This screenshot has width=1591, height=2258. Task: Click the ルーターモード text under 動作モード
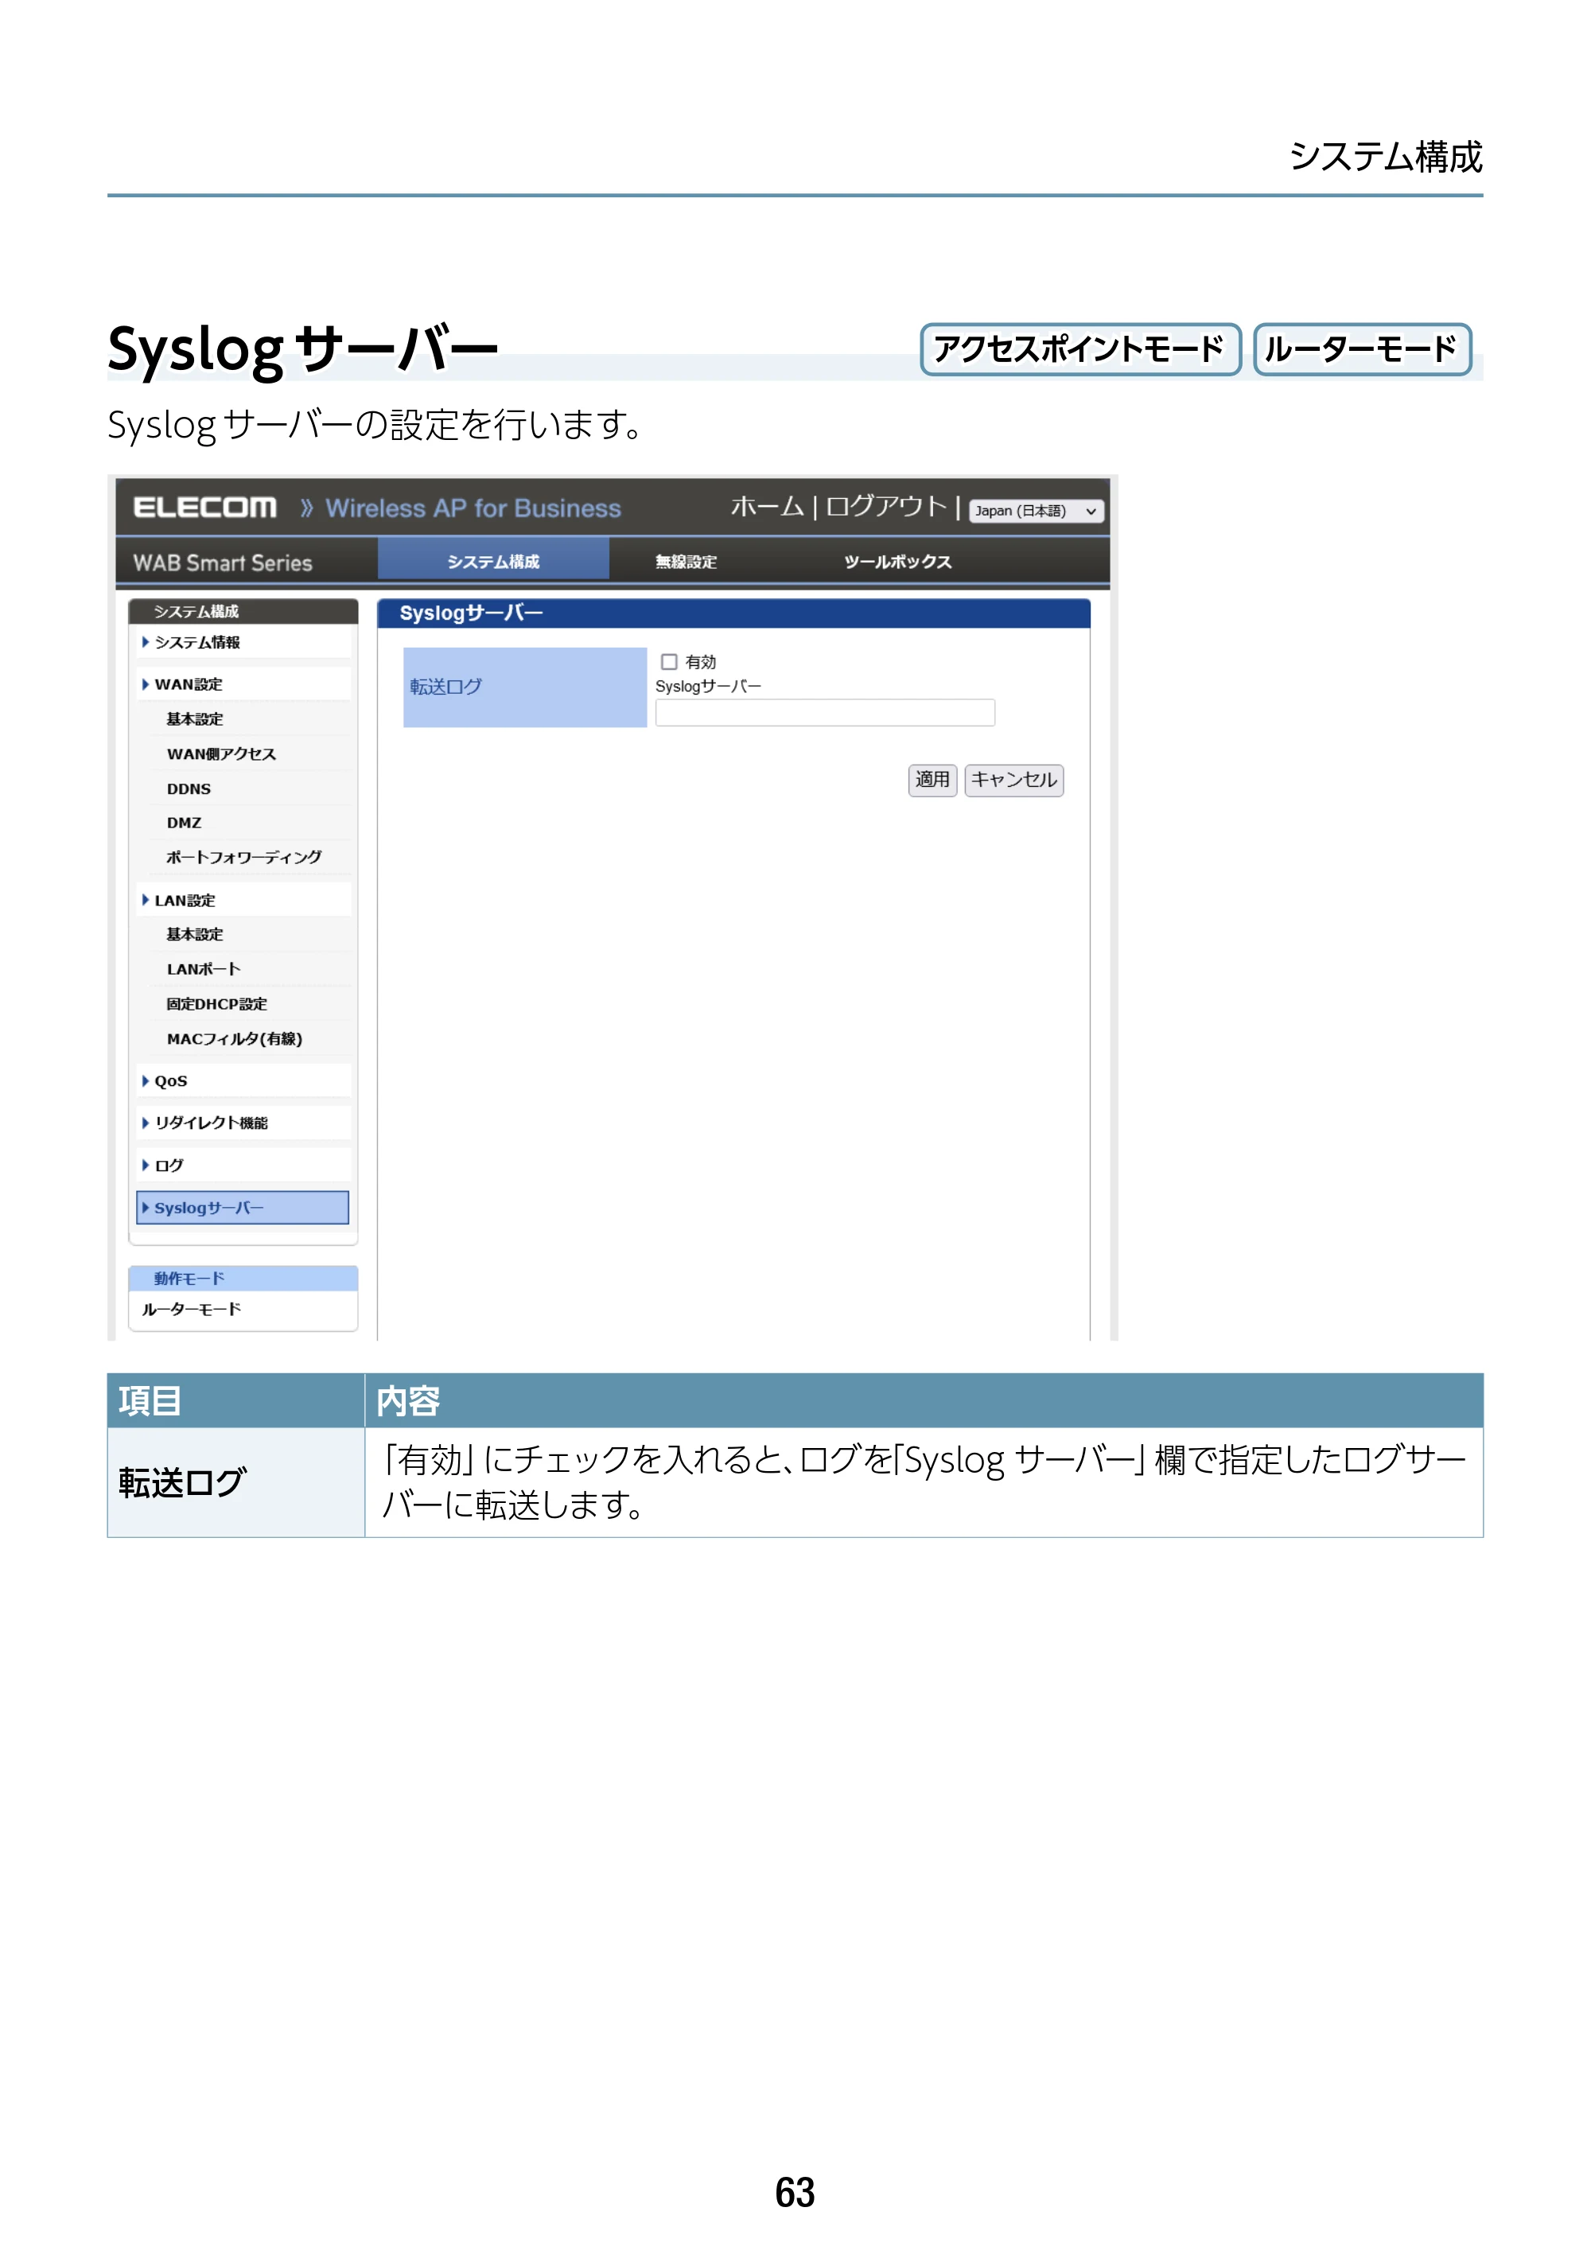point(191,1310)
